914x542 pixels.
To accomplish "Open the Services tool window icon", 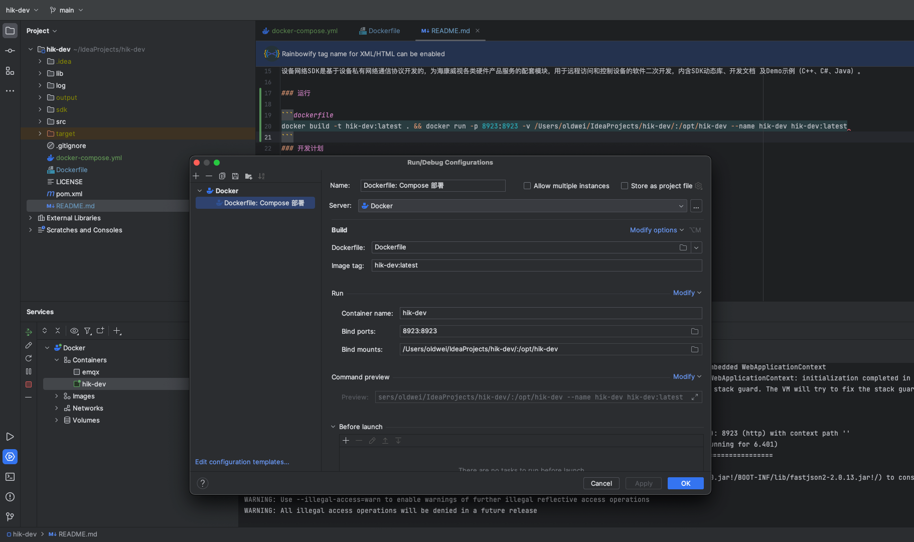I will 10,457.
